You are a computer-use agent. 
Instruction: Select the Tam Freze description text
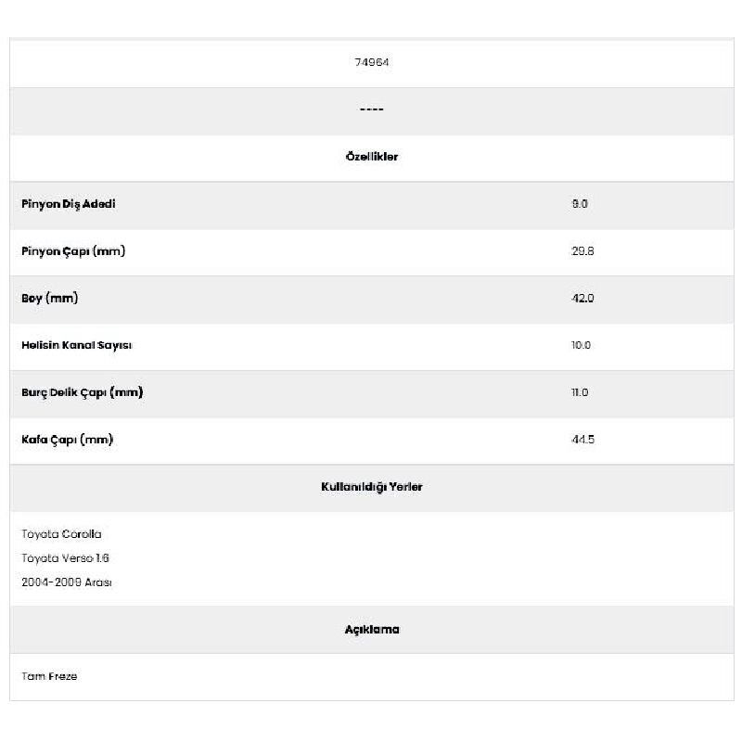pos(49,677)
